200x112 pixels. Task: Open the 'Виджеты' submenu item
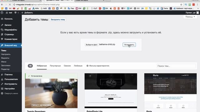(x=5, y=58)
